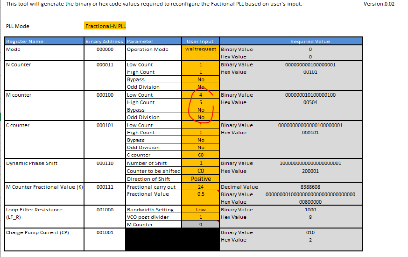Select the M counter register name cell

[x=44, y=106]
